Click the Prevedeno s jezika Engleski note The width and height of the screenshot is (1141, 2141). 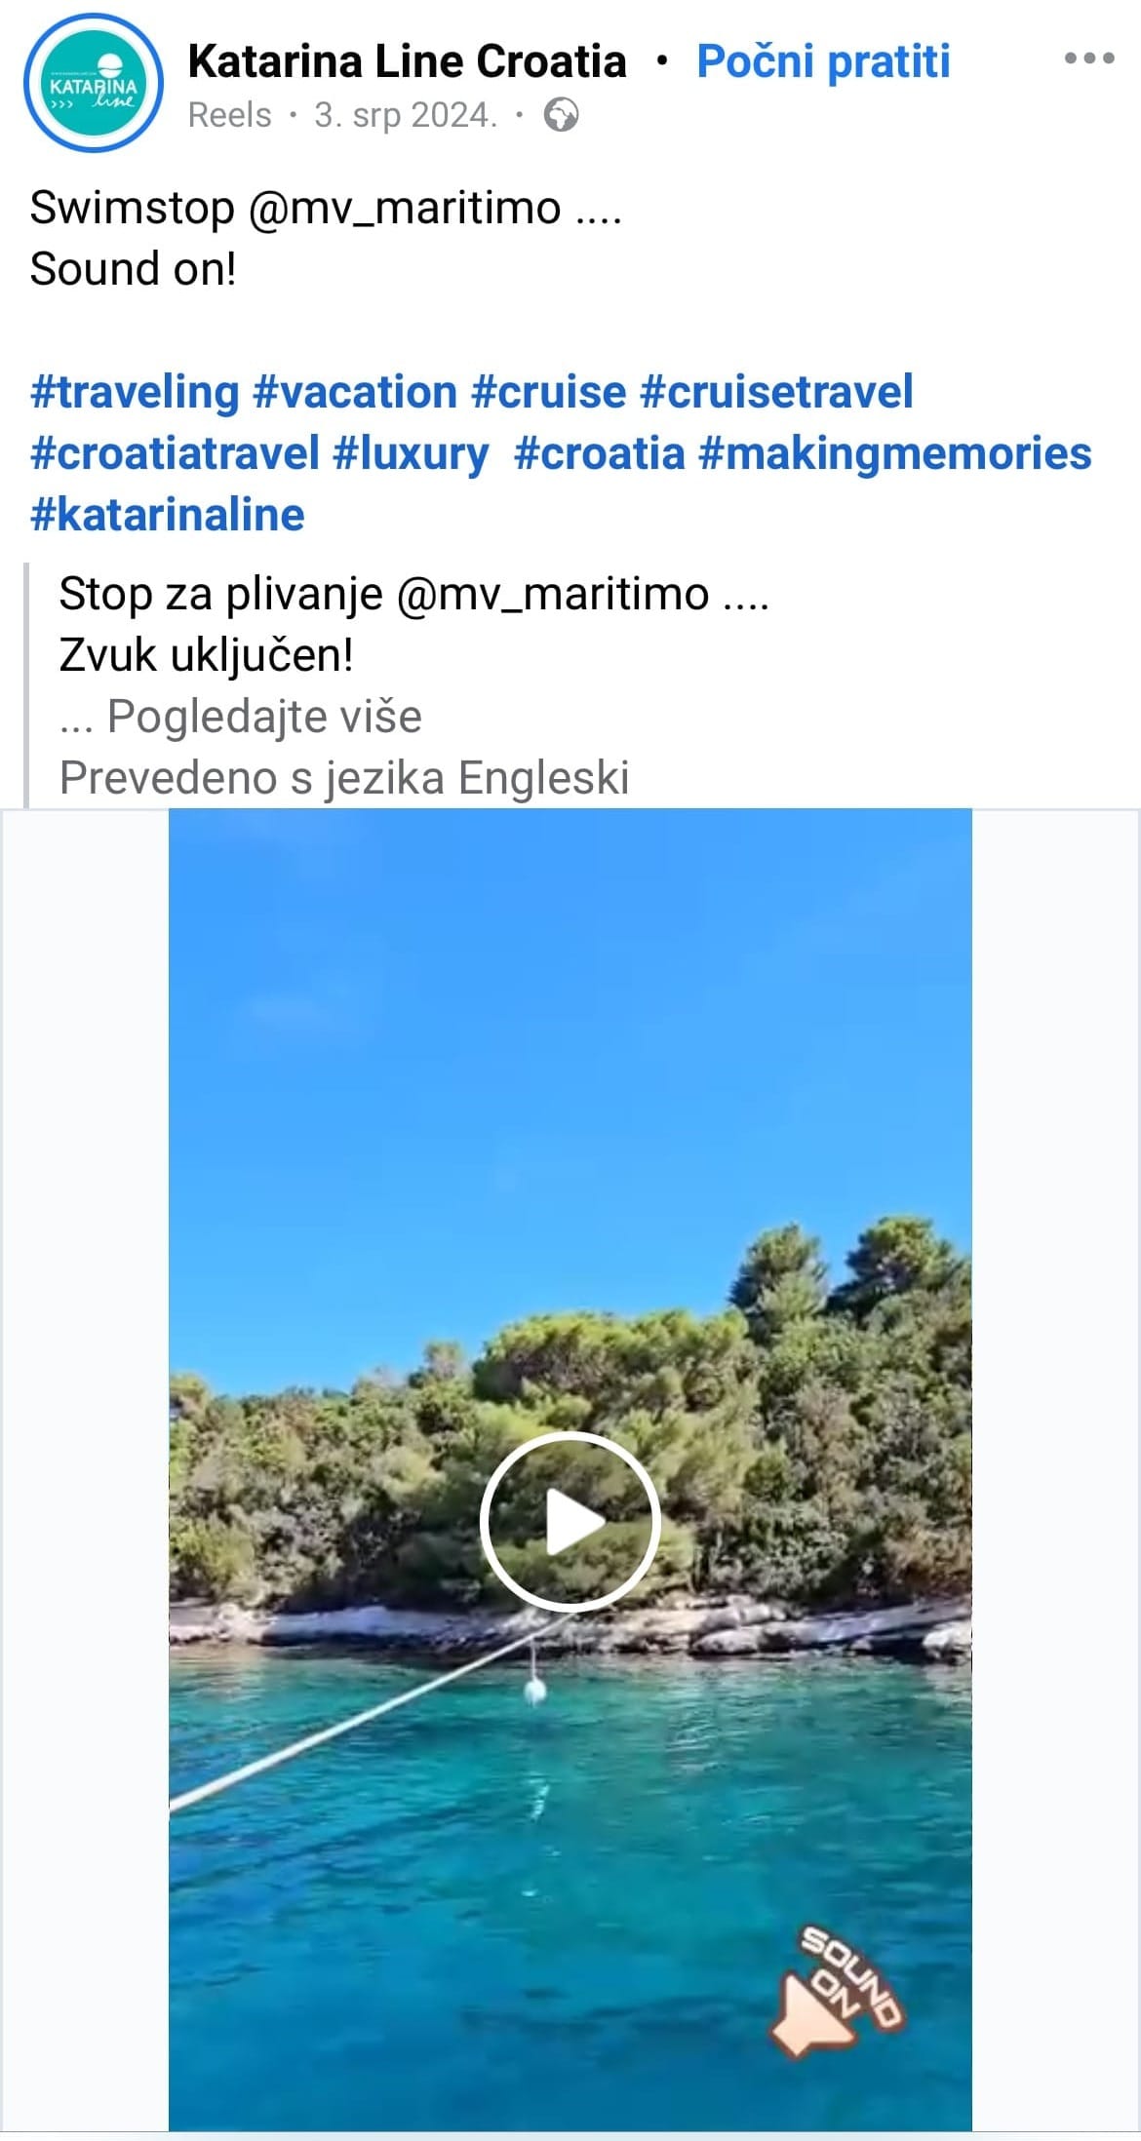pos(344,778)
